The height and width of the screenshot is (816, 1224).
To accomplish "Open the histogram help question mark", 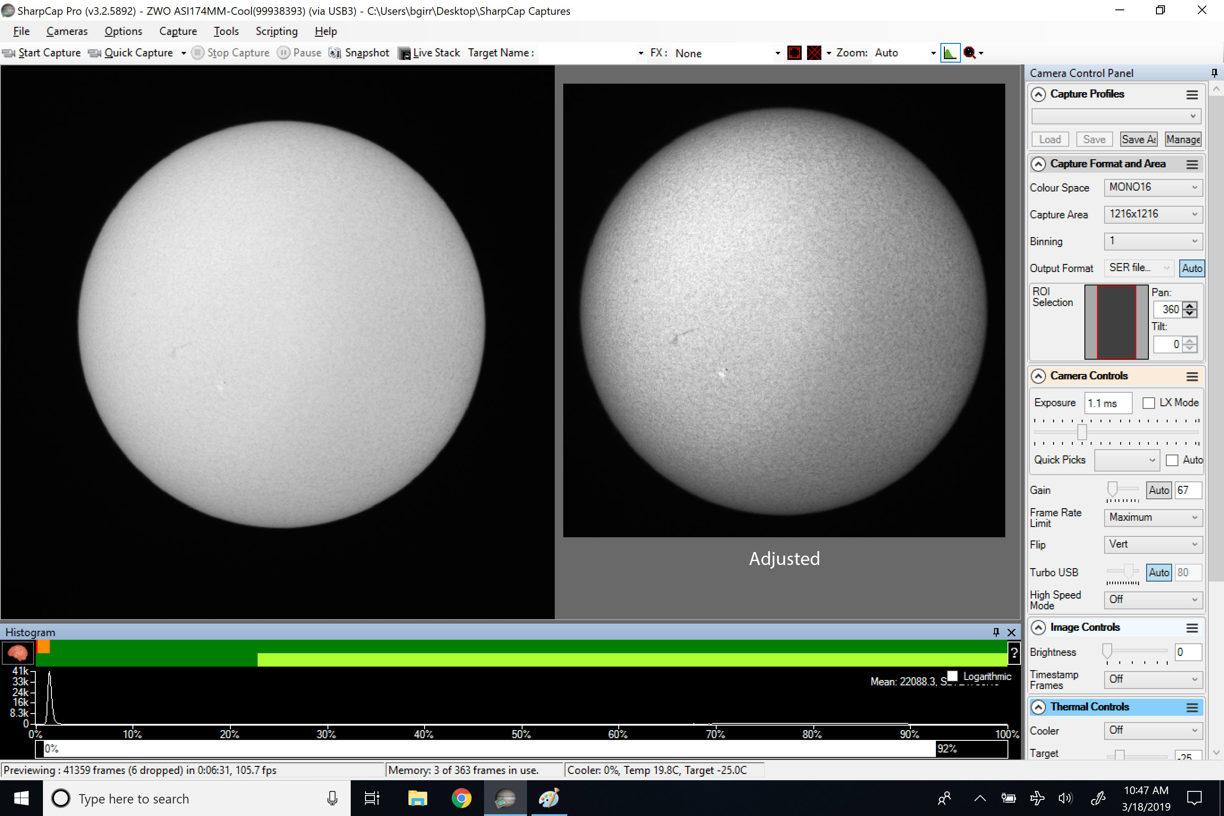I will tap(1014, 653).
